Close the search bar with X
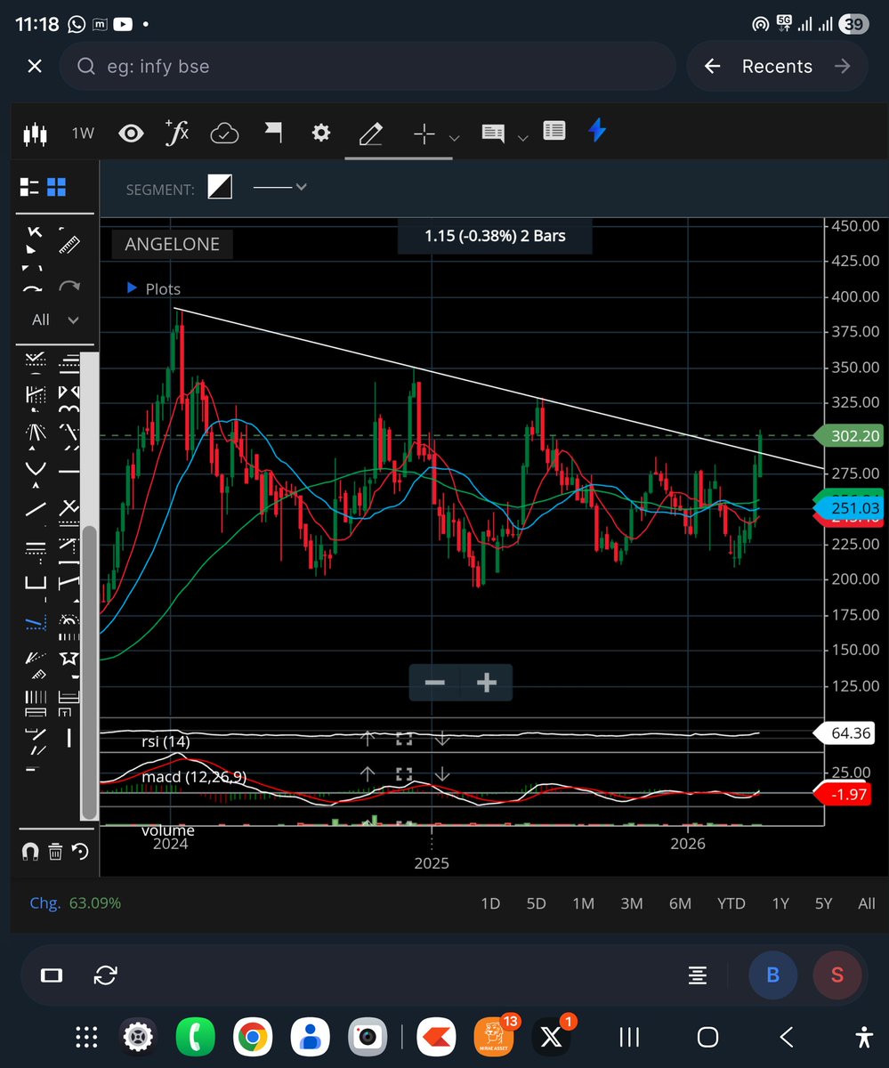This screenshot has height=1068, width=889. [x=35, y=66]
